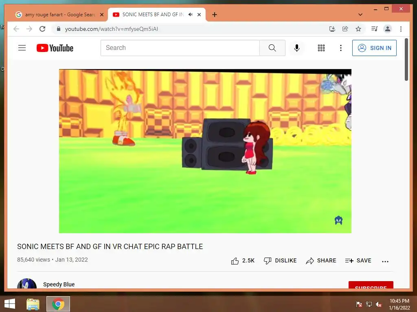Click the page vertical scrollbar
Viewport: 417px width, 312px height.
point(406,59)
